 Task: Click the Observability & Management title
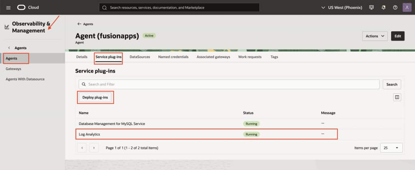pyautogui.click(x=31, y=27)
